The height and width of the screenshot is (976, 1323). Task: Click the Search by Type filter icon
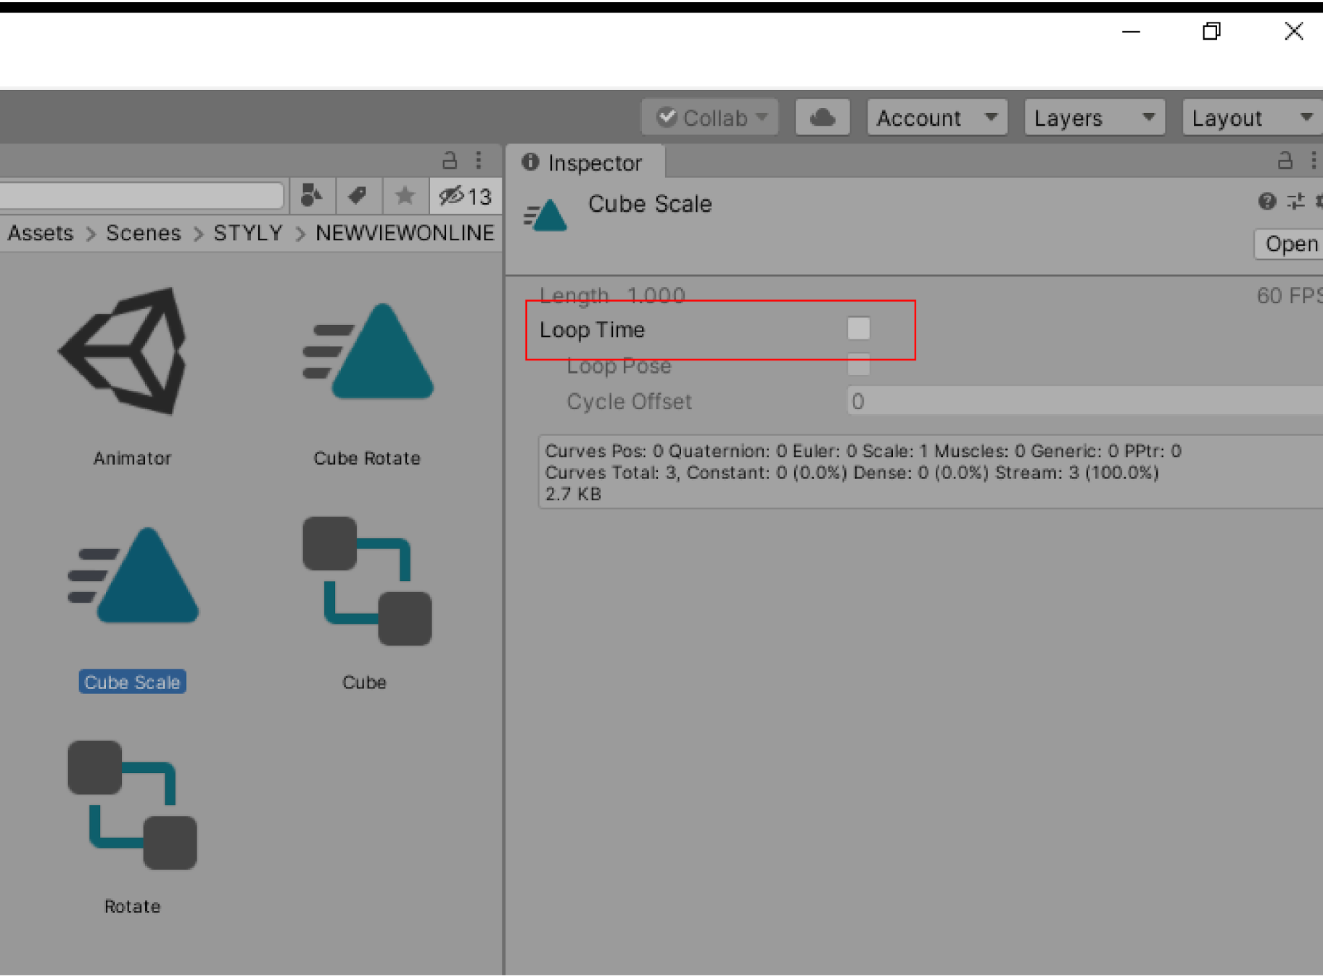point(312,196)
